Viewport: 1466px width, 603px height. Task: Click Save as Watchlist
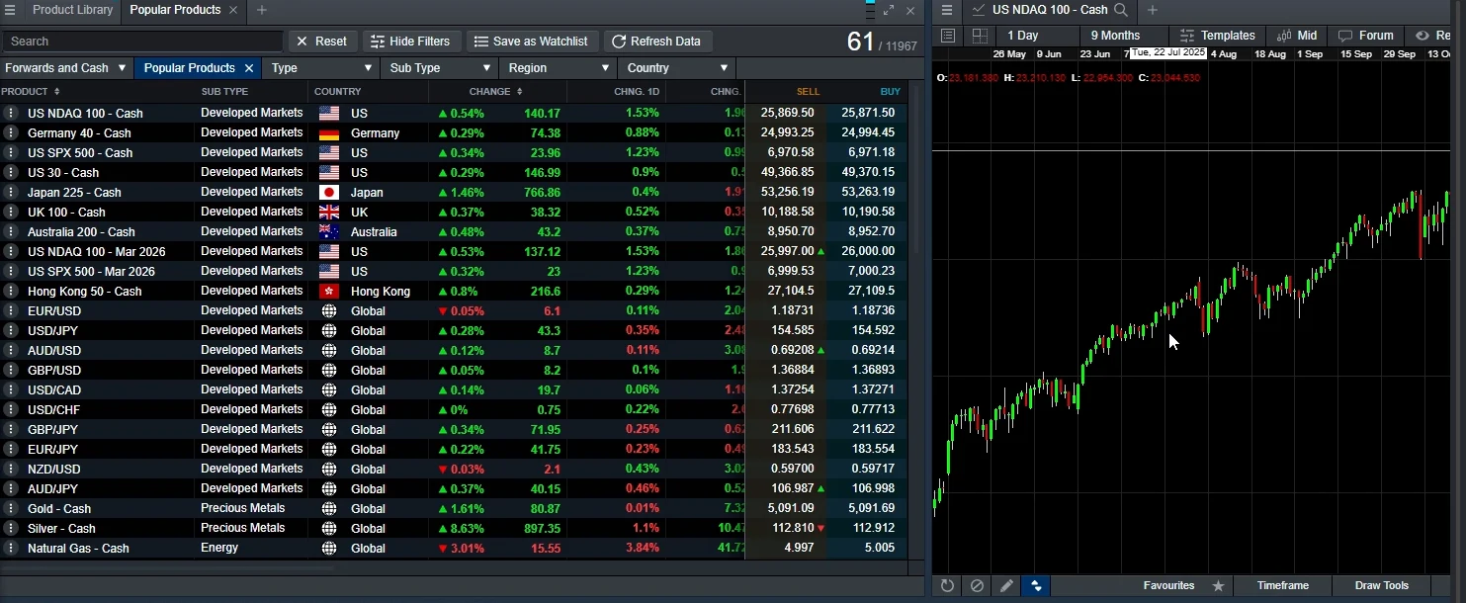[x=531, y=42]
